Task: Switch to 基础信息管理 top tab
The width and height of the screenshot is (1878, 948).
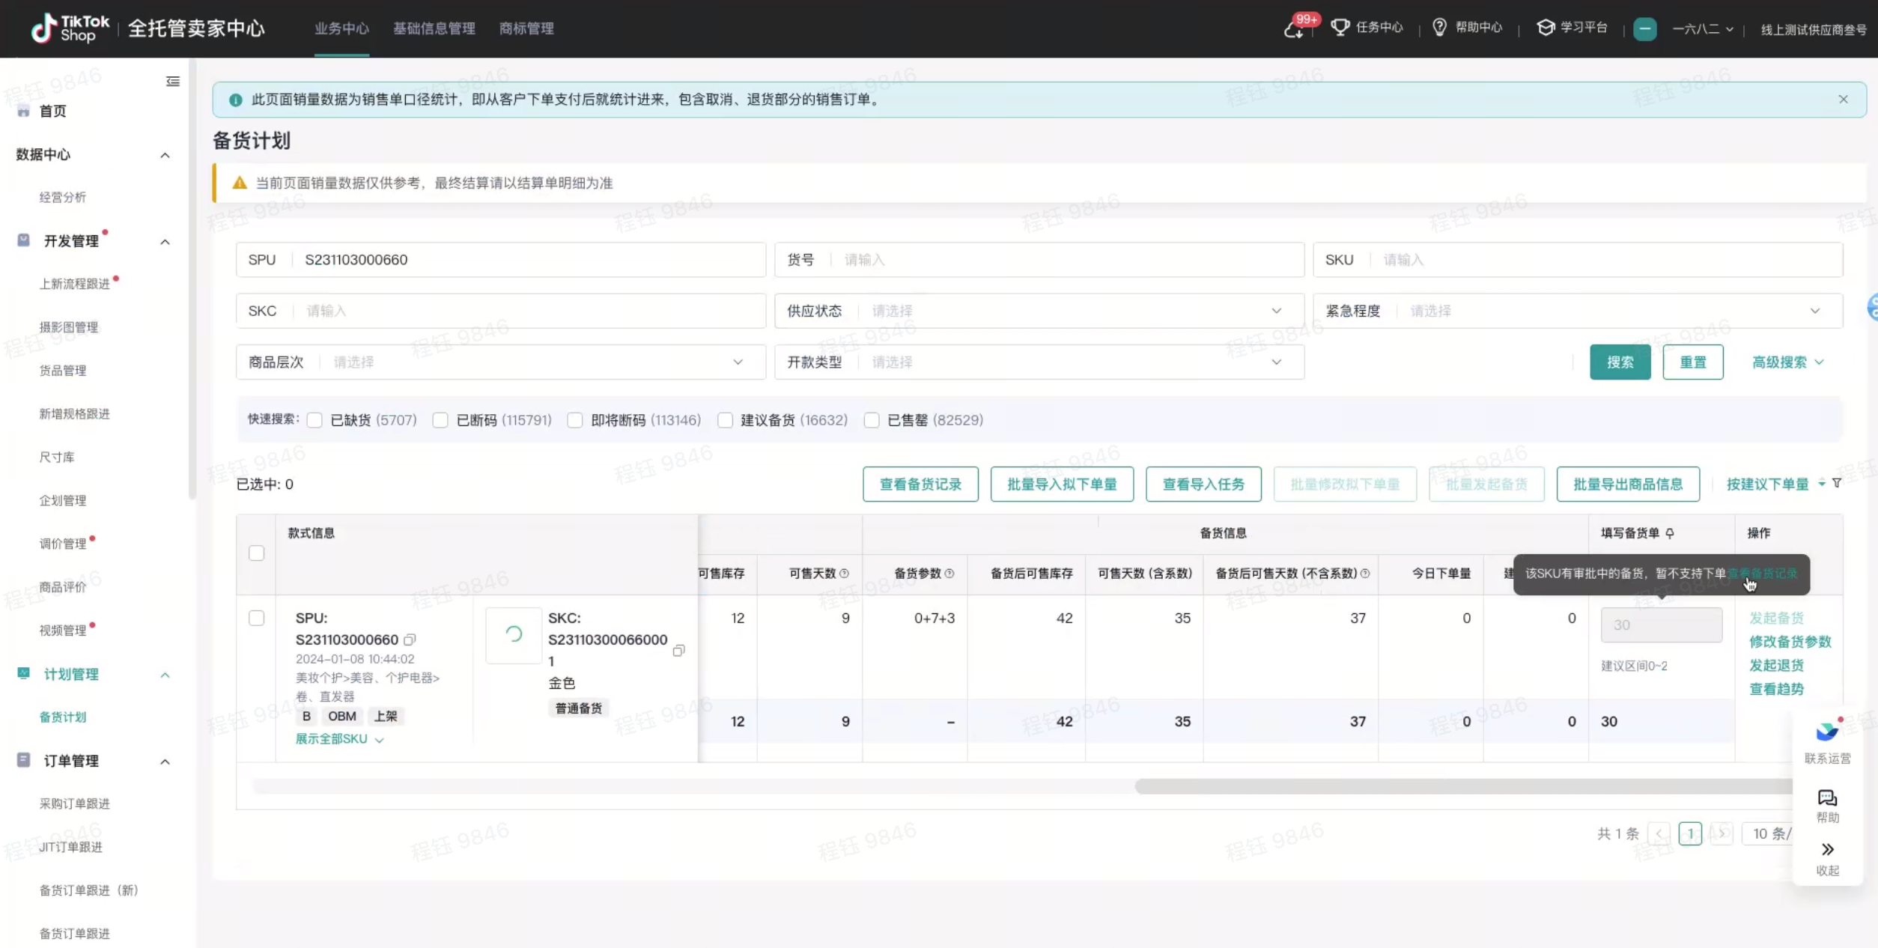Action: coord(434,28)
